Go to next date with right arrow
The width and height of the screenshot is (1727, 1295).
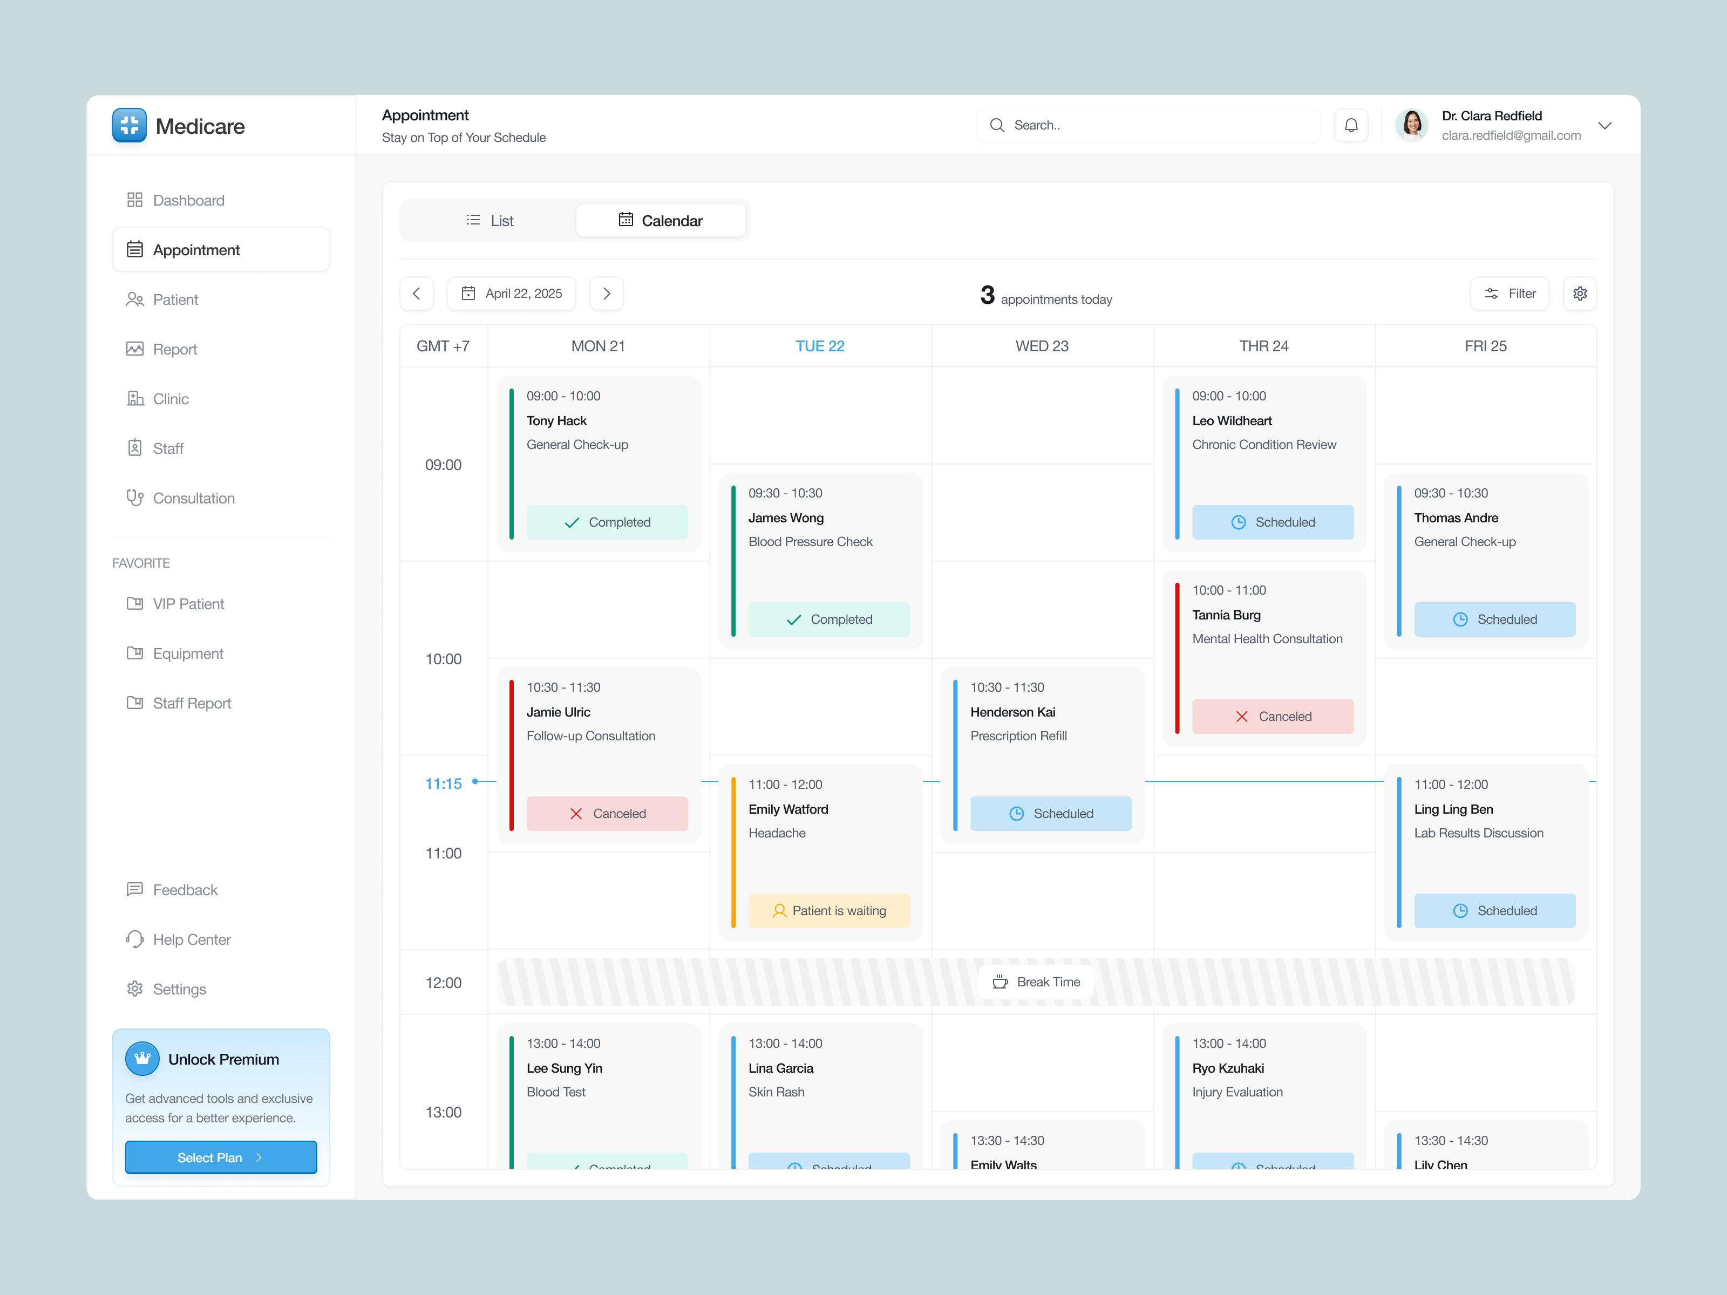[607, 294]
